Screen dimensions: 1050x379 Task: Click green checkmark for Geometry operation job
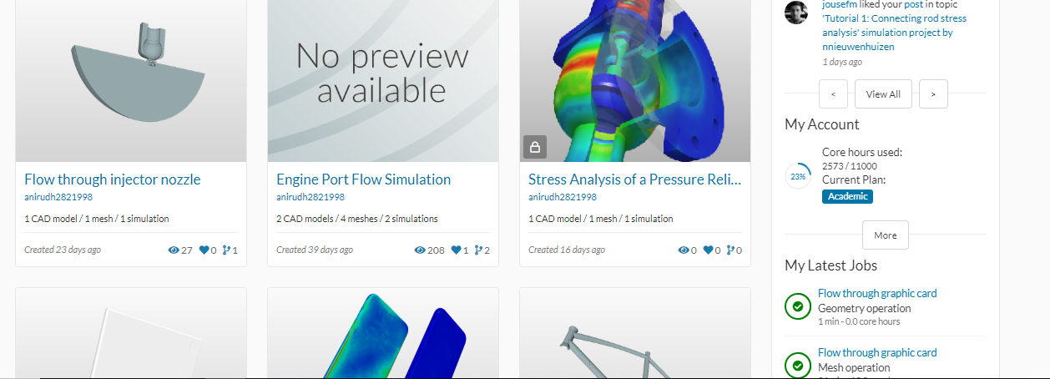pyautogui.click(x=798, y=306)
